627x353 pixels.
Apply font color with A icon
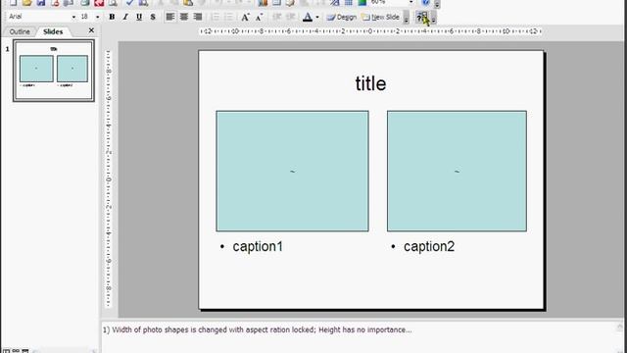tap(307, 17)
